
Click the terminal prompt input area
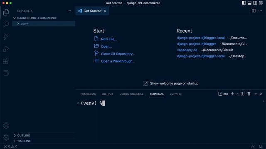coord(104,103)
